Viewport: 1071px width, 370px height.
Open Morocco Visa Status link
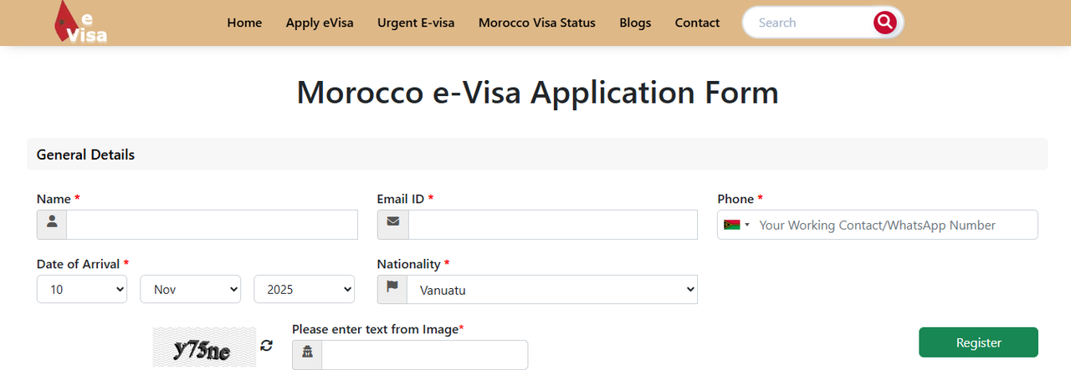pos(537,23)
